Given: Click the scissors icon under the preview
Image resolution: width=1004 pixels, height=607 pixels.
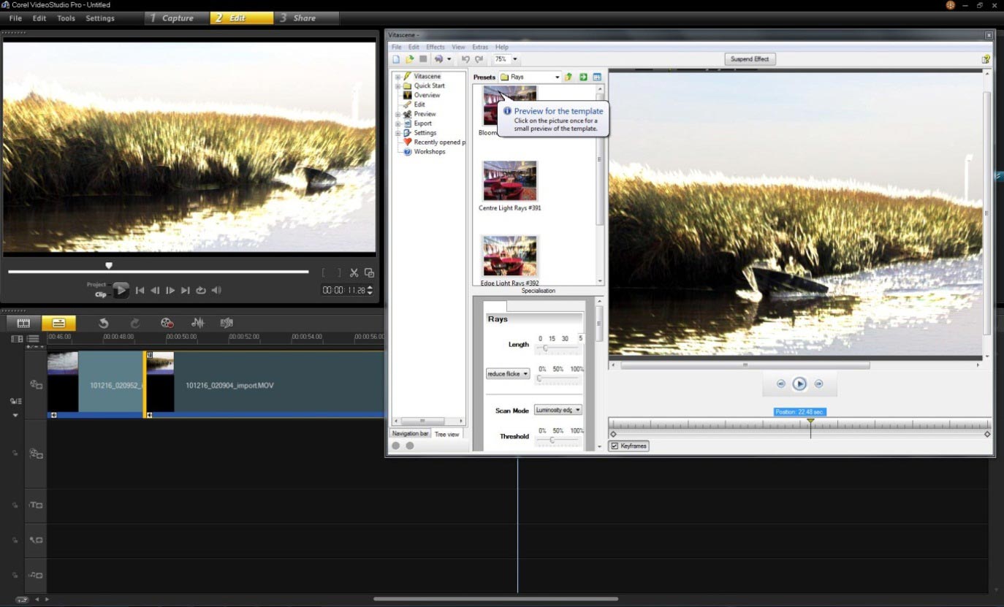Looking at the screenshot, I should tap(354, 272).
